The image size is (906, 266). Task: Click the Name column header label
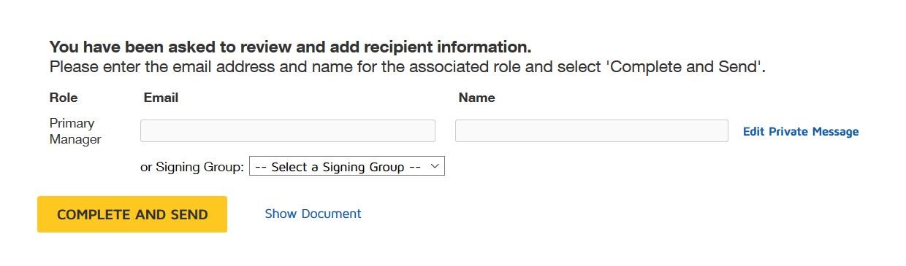pos(476,98)
